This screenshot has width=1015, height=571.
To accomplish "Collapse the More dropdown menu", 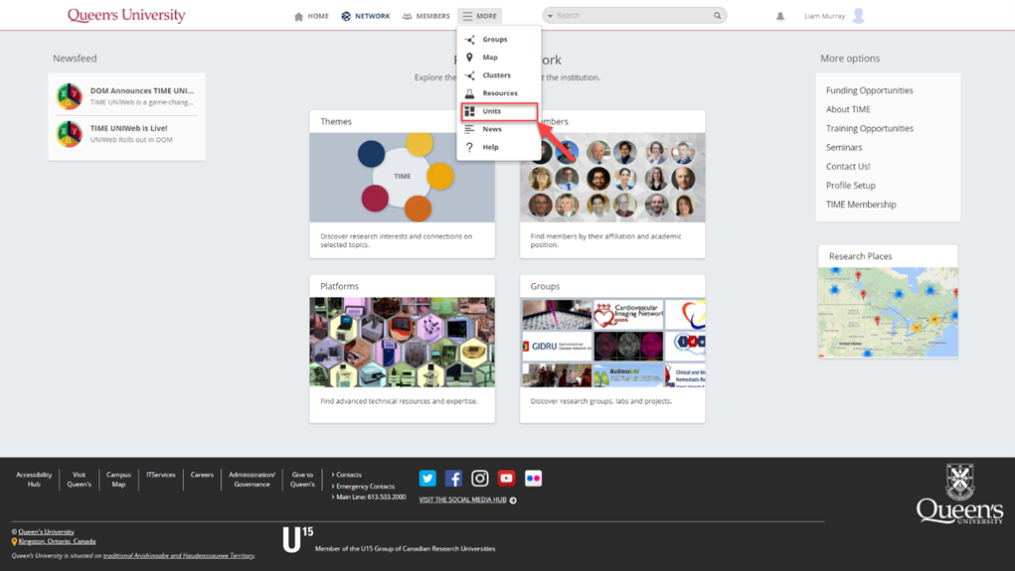I will (479, 16).
